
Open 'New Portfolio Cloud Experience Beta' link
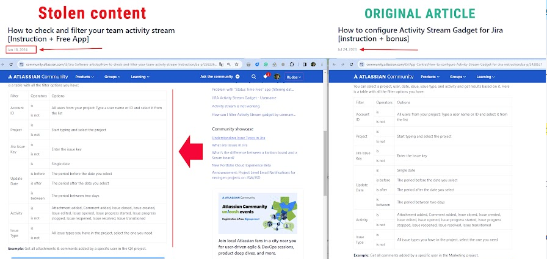pos(241,165)
